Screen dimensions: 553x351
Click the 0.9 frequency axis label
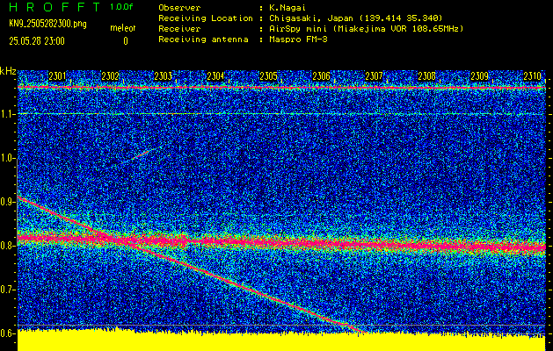[x=8, y=202]
